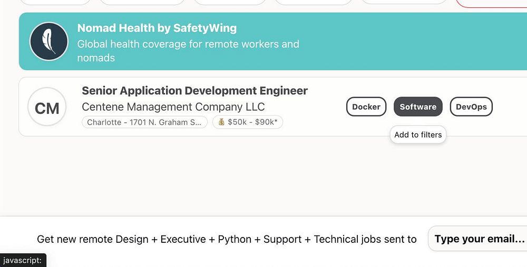Viewport: 527px width, 267px height.
Task: Click the global health coverage description
Action: 188,51
